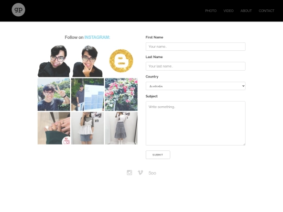Image resolution: width=283 pixels, height=212 pixels.
Task: Click the Last Name label
Action: [154, 57]
